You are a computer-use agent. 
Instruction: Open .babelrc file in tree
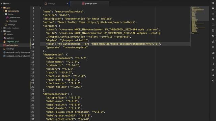pos(10,34)
